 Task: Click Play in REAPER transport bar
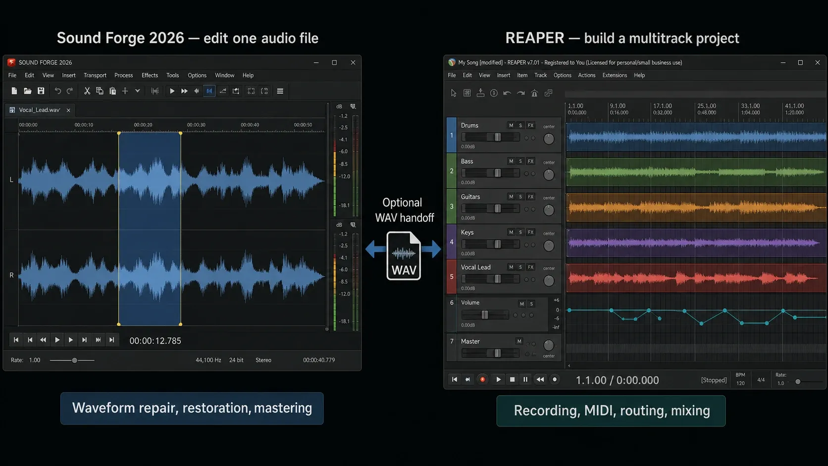[498, 380]
